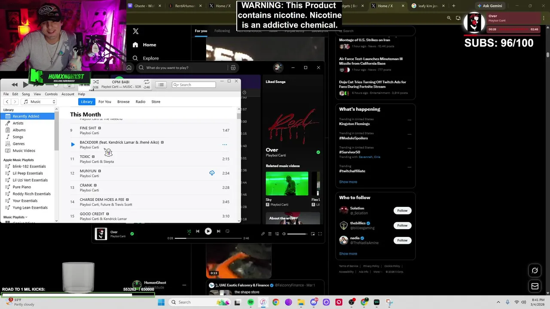
Task: Skip to previous track in Spotify
Action: click(198, 231)
